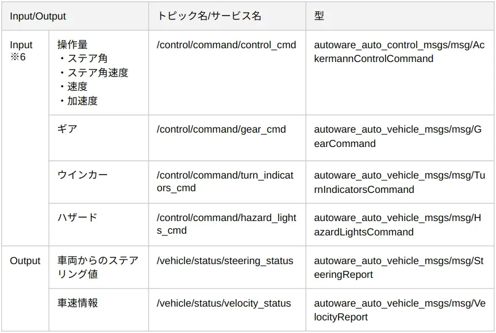
Task: Click the /control/command/hazard_lights_cmd topic
Action: click(227, 224)
